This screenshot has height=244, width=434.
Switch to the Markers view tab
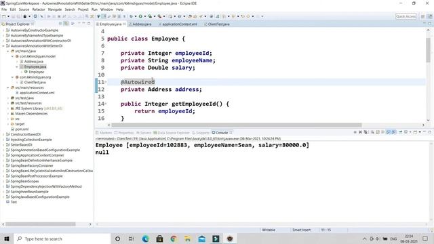104,133
